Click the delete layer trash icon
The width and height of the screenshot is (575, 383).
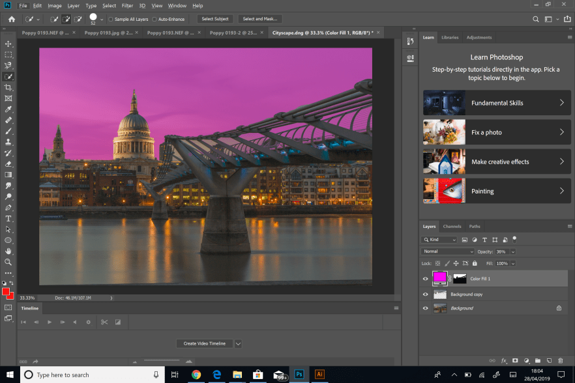560,360
